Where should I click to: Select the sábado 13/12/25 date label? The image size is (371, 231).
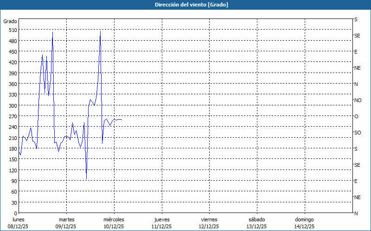pos(257,223)
